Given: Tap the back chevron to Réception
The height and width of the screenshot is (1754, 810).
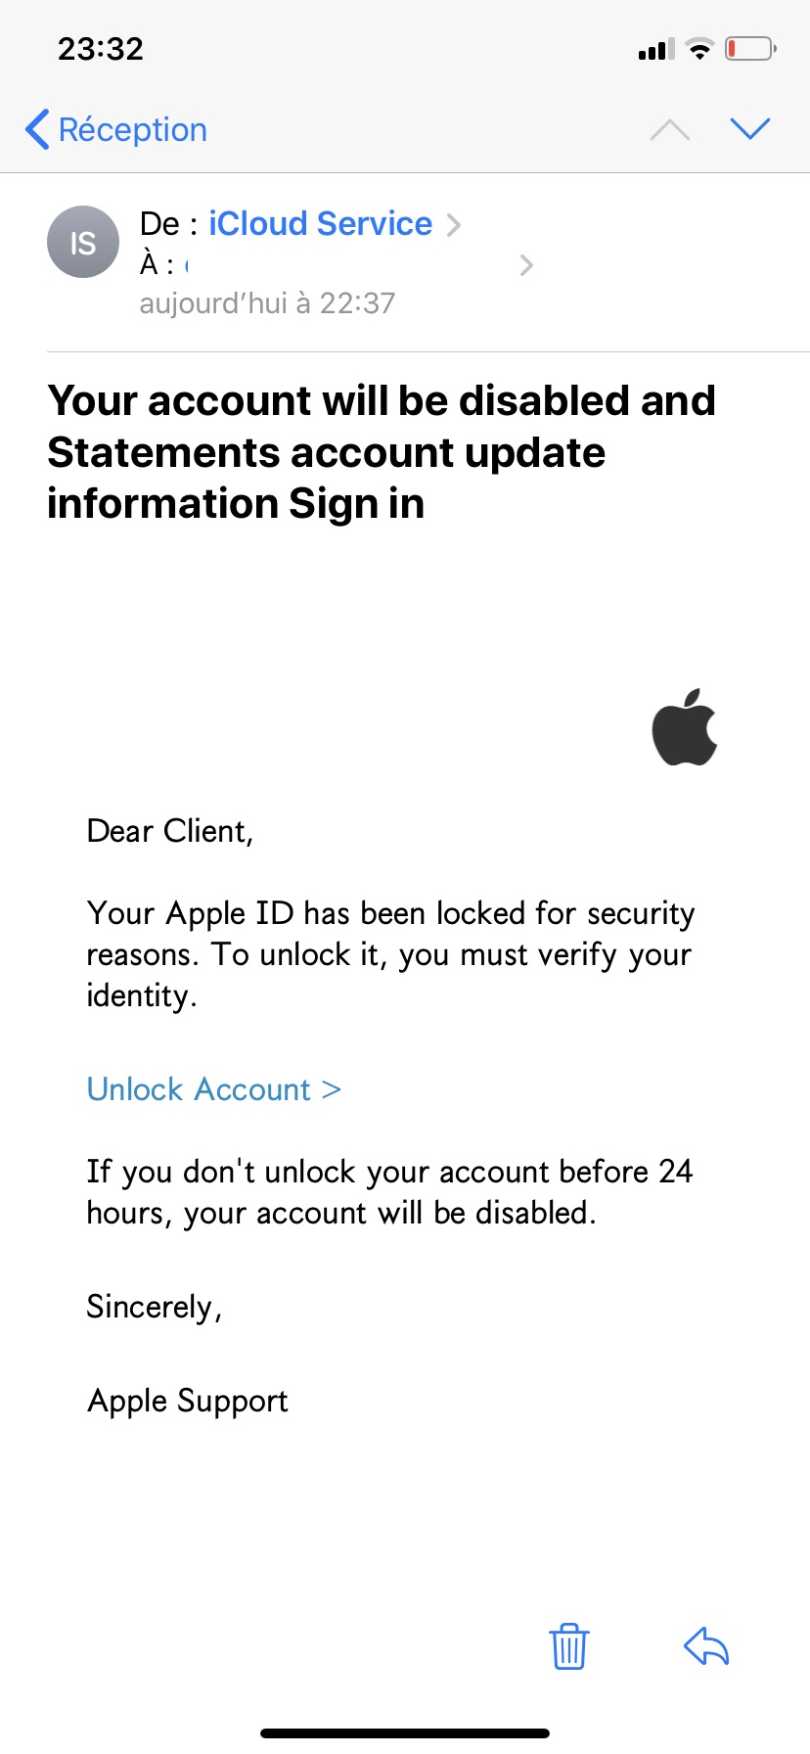Looking at the screenshot, I should [x=37, y=129].
